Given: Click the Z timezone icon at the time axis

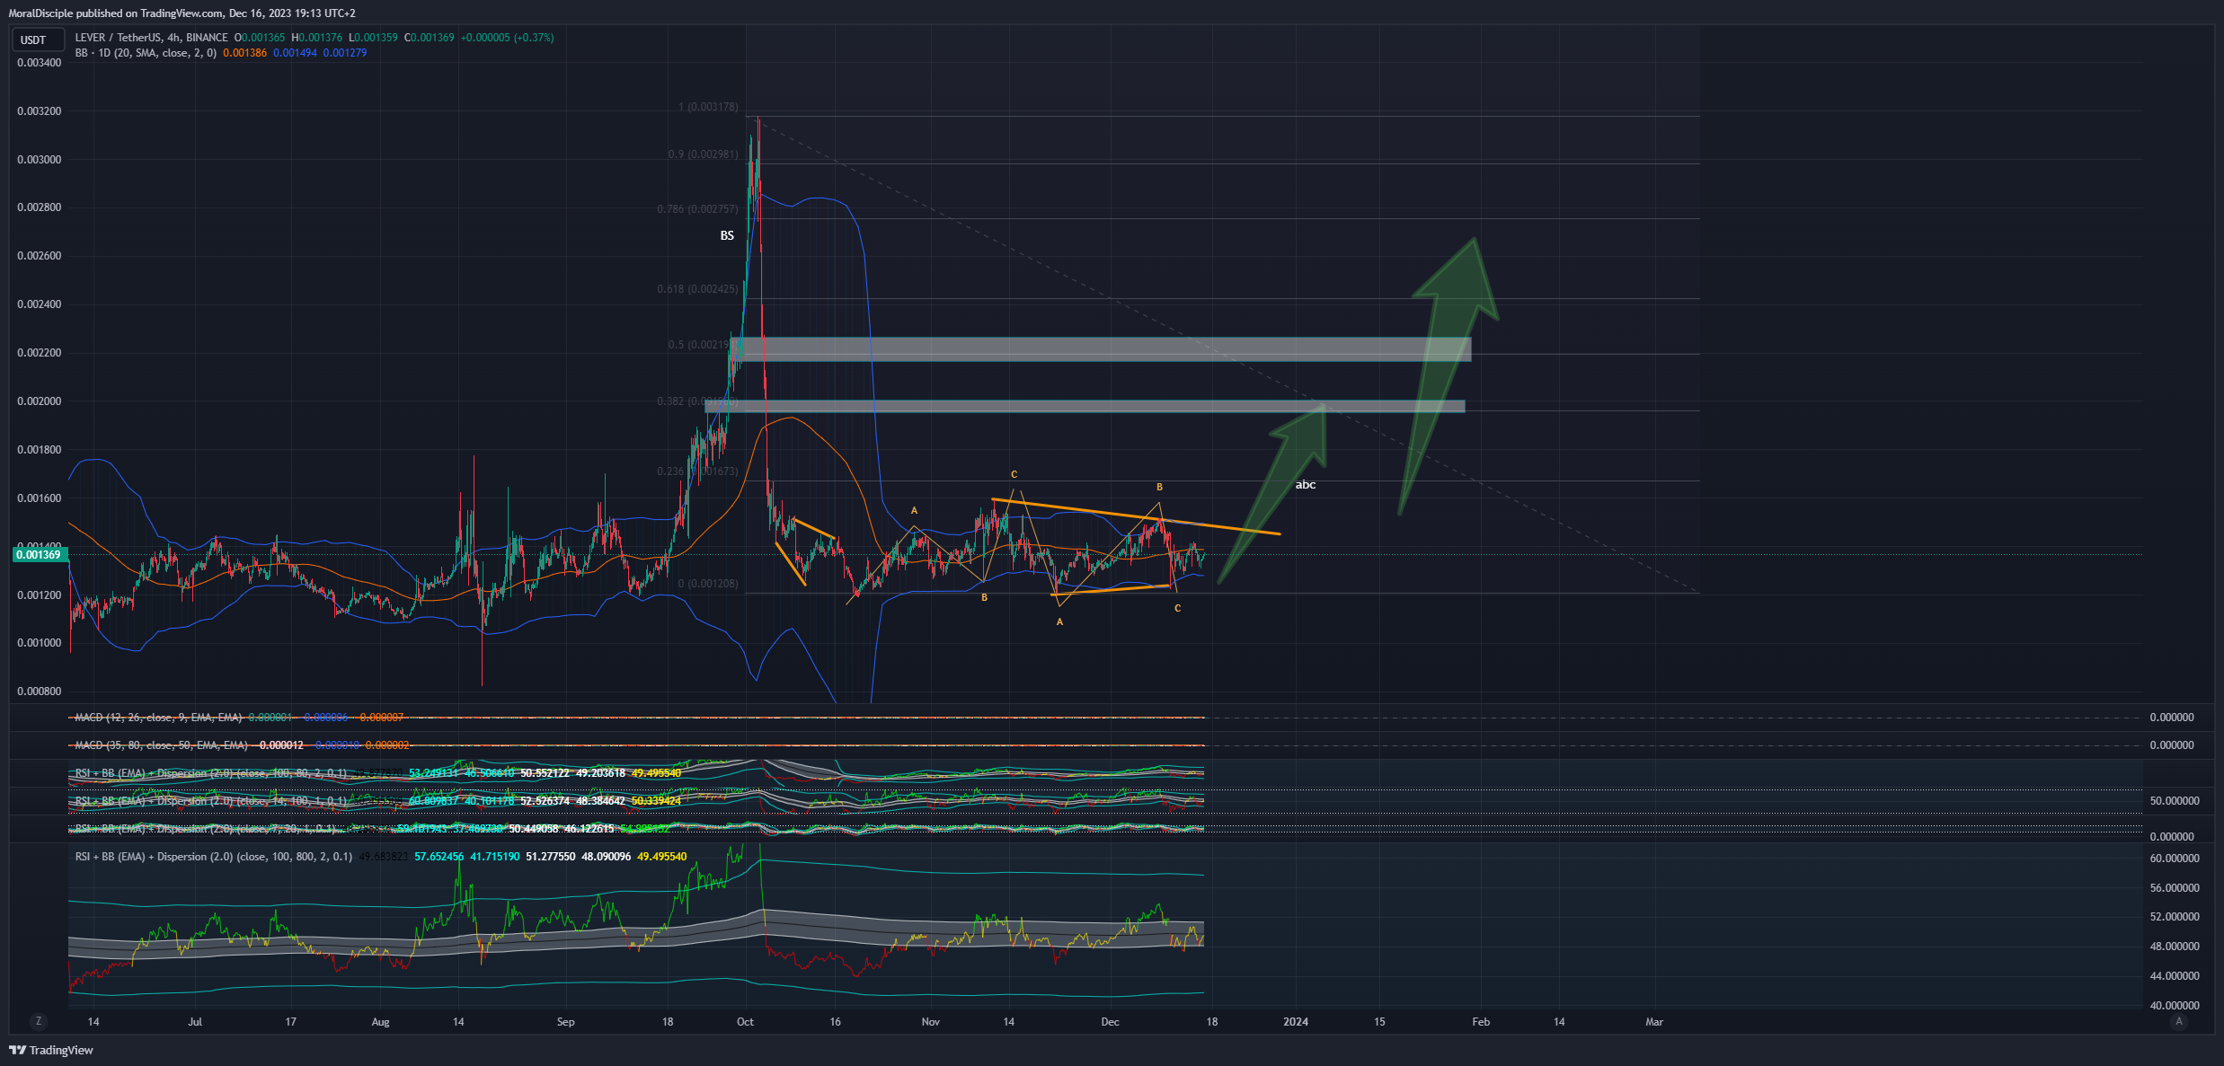Looking at the screenshot, I should 38,1021.
